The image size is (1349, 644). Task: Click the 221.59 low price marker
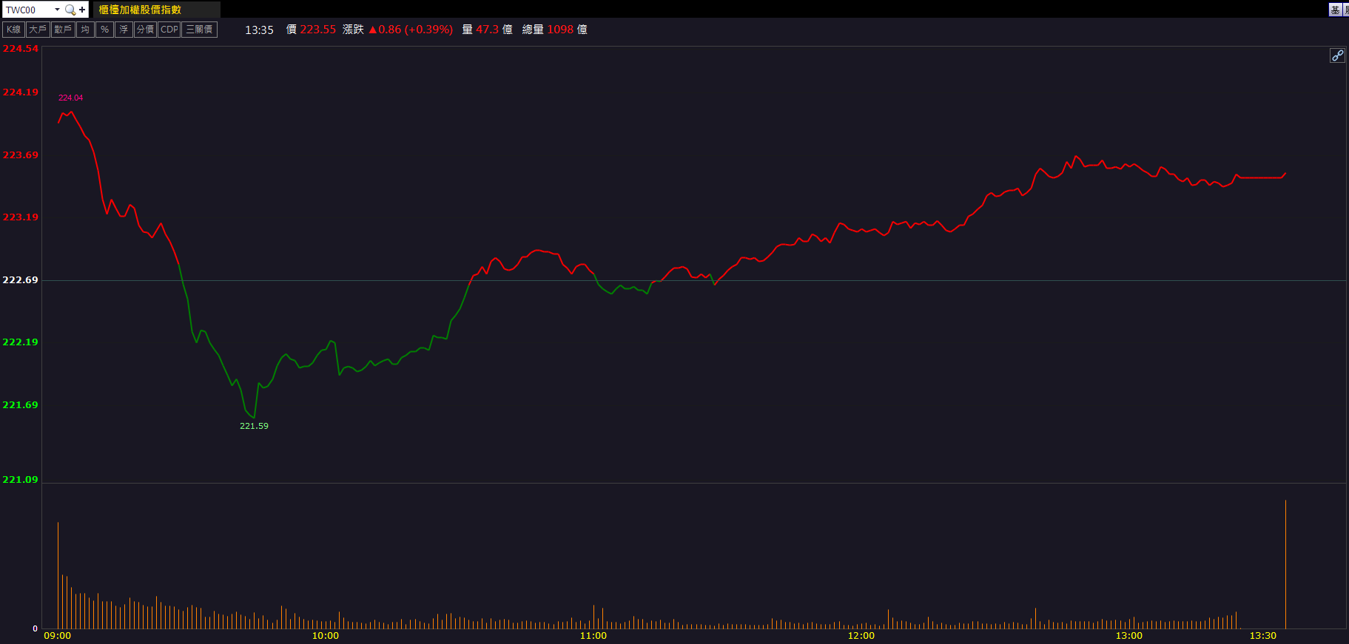click(254, 426)
